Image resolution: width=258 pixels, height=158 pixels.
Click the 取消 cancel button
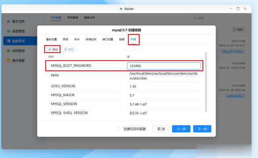tap(161, 129)
